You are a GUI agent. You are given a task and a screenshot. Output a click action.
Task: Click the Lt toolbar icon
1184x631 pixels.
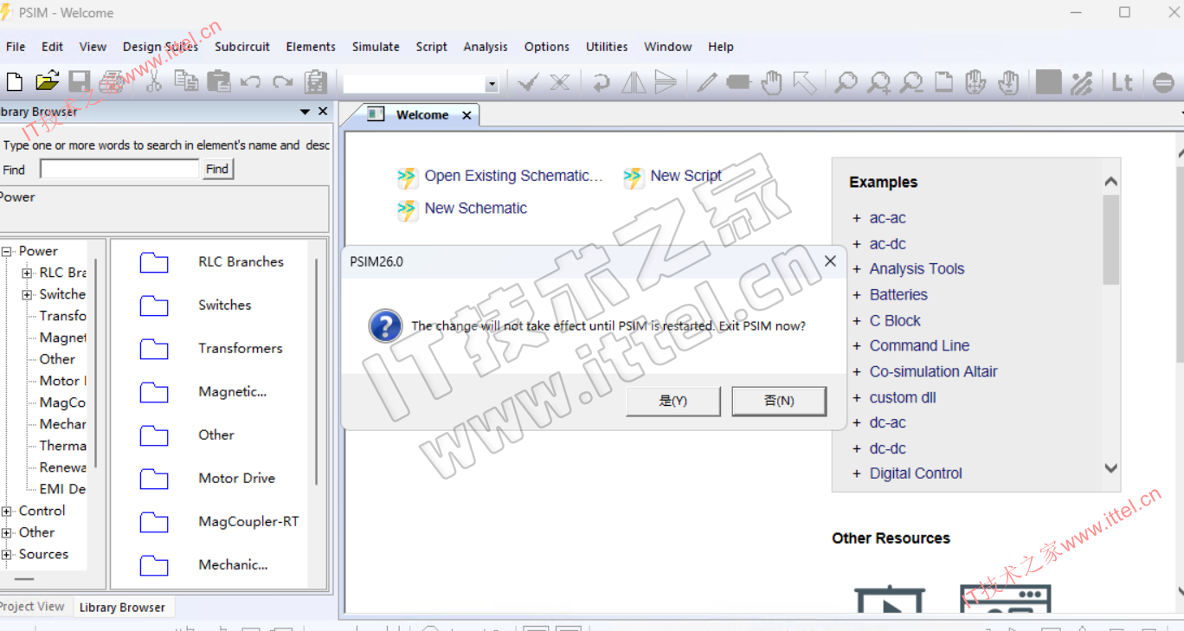(1122, 83)
